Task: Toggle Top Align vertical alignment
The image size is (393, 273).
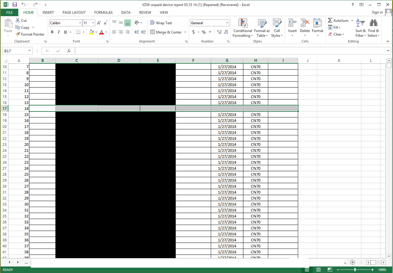Action: pos(114,23)
